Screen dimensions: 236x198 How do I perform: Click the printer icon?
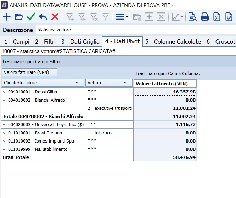(x=205, y=17)
